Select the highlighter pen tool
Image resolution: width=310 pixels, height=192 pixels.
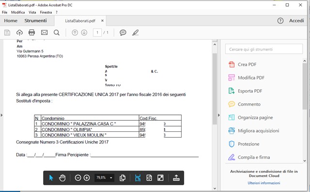[136, 32]
